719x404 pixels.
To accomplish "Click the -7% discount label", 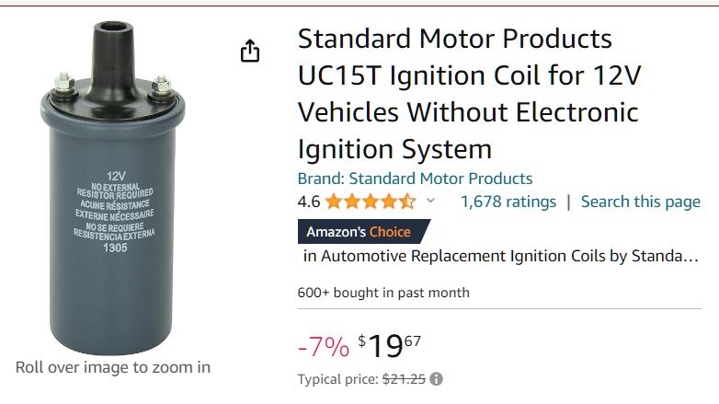I will (324, 347).
